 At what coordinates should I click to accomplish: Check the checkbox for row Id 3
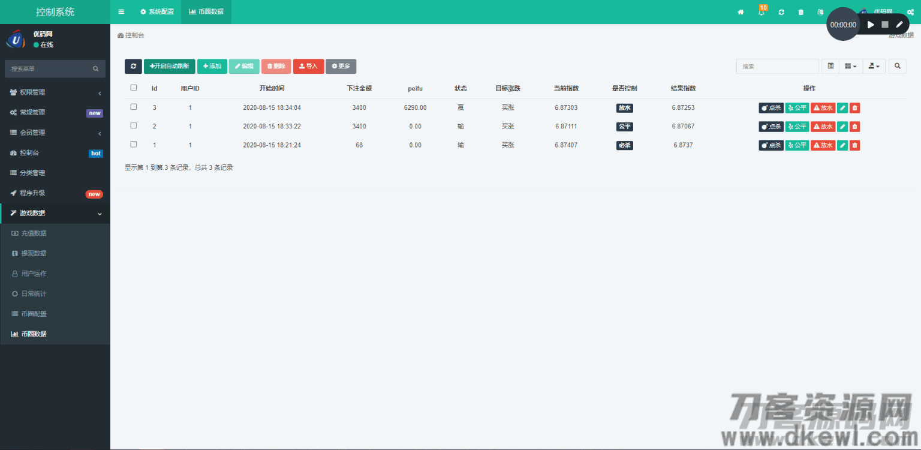click(x=134, y=107)
